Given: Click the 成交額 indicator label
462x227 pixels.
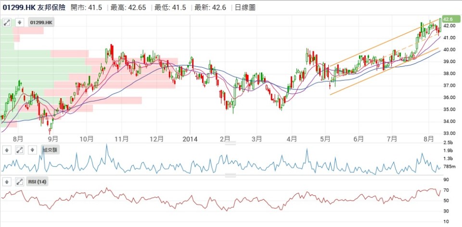Looking at the screenshot, I should (50, 150).
